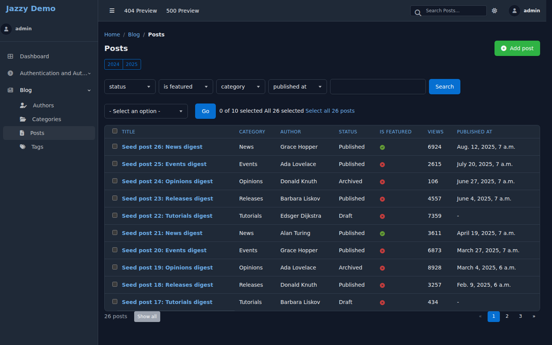Viewport: 552px width, 345px height.
Task: Open the is featured filter dropdown
Action: tap(186, 87)
